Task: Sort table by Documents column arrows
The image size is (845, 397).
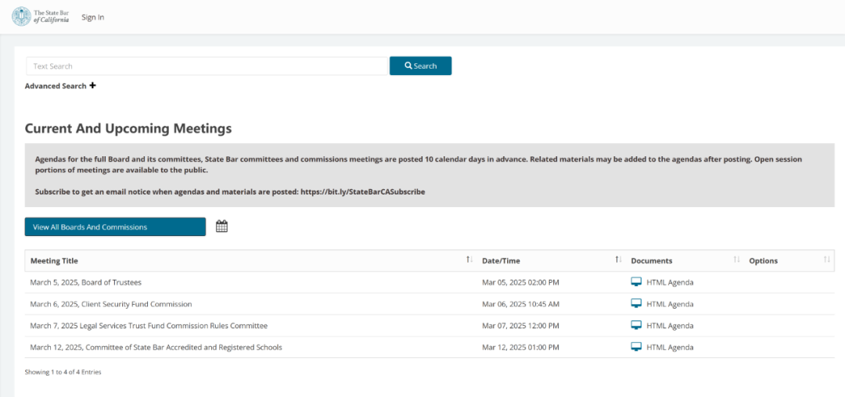Action: point(737,259)
